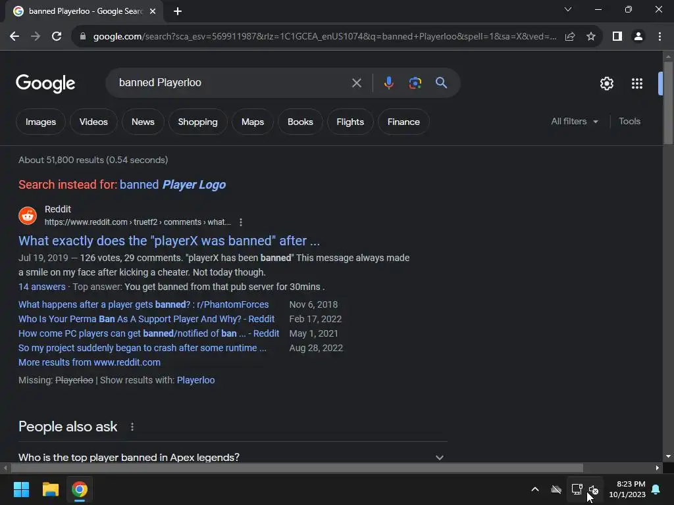Reload the current page

tap(57, 37)
